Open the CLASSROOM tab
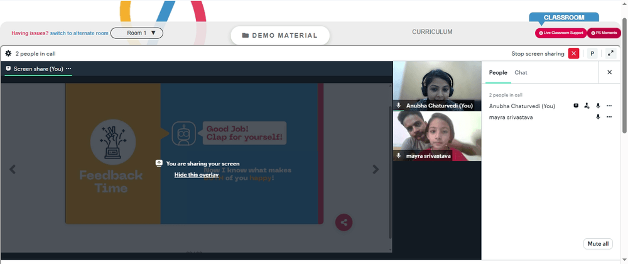628x264 pixels. [x=564, y=17]
